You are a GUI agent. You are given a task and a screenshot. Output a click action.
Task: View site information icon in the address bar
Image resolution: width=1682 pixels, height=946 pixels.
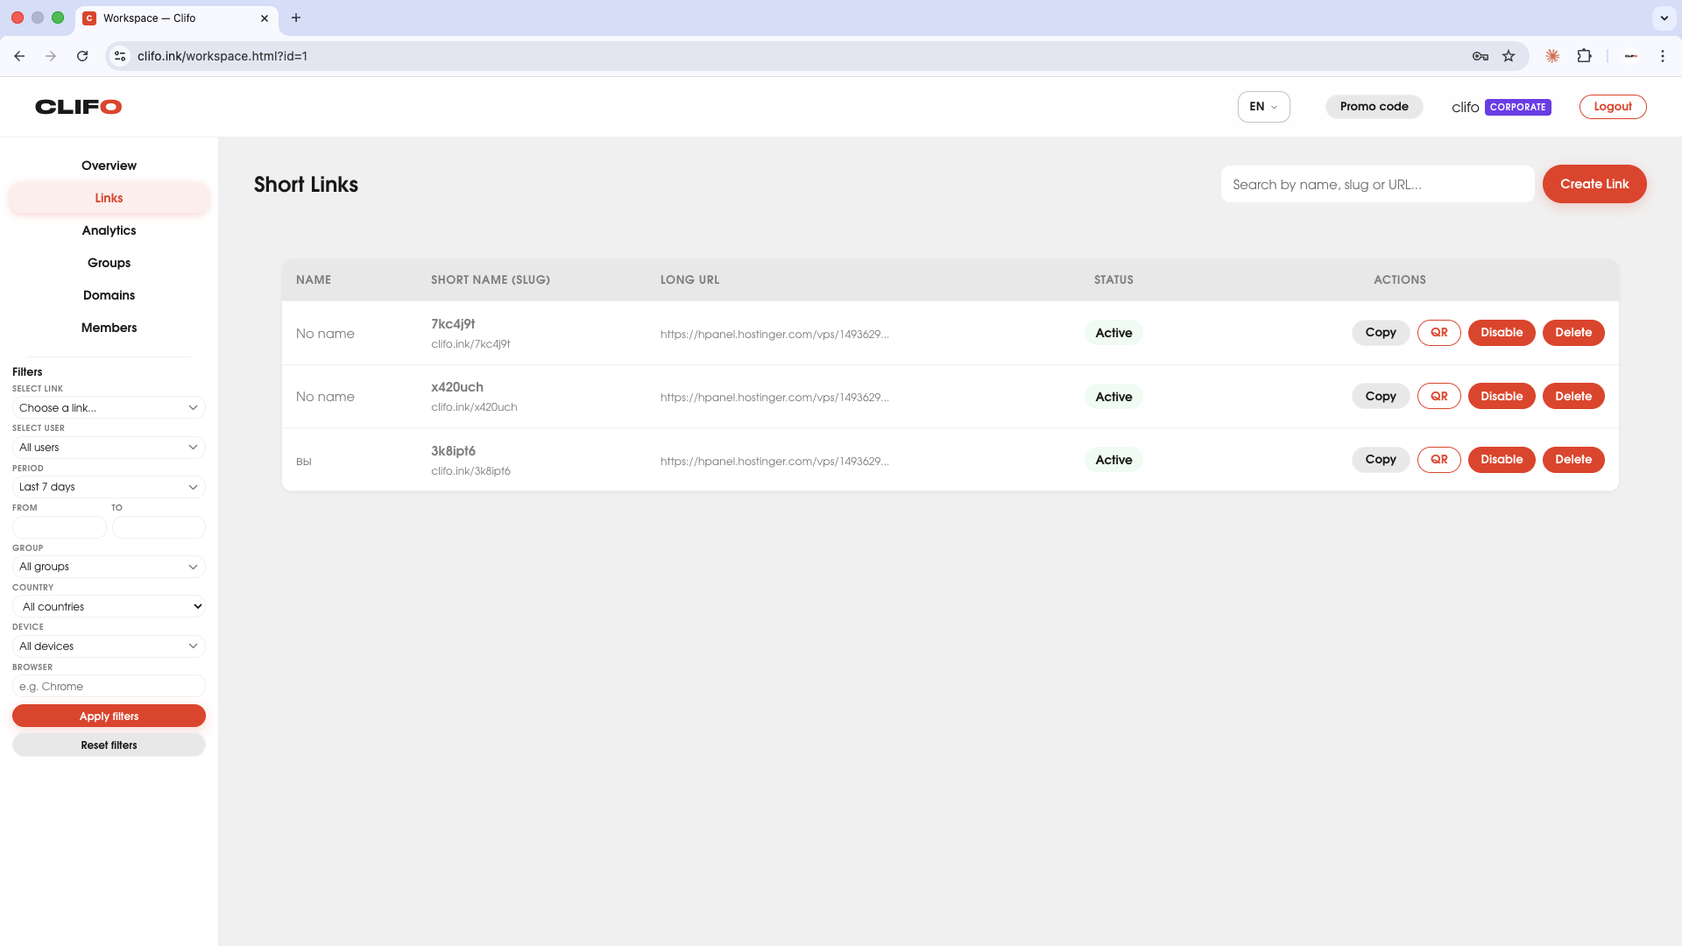tap(120, 56)
